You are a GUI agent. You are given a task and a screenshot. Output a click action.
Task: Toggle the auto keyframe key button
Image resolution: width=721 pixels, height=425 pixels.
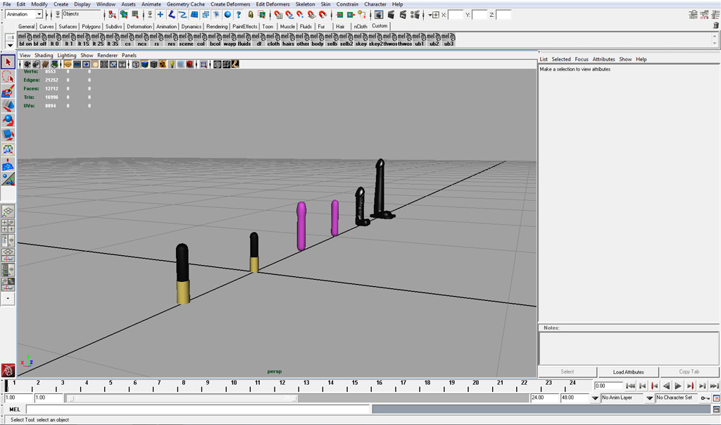(704, 398)
